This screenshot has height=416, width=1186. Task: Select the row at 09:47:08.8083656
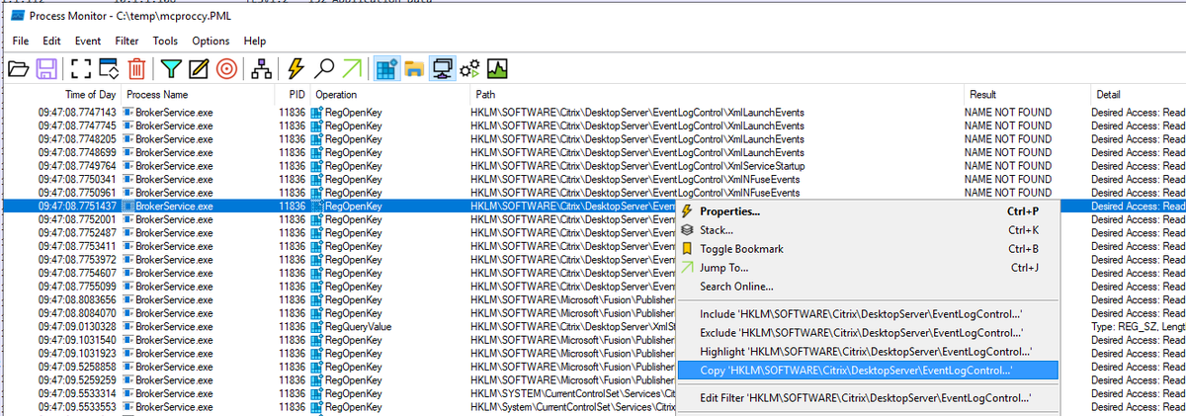[x=593, y=299]
